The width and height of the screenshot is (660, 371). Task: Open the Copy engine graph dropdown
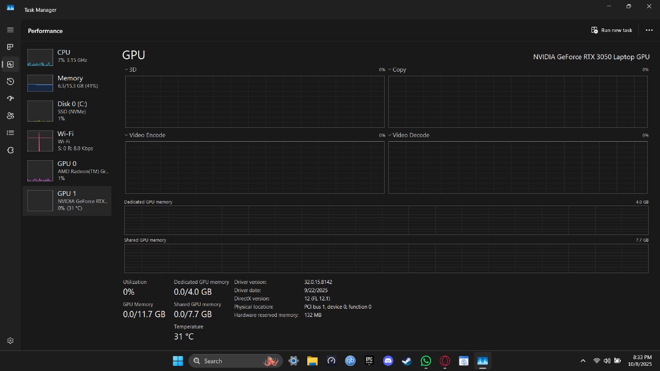[397, 70]
